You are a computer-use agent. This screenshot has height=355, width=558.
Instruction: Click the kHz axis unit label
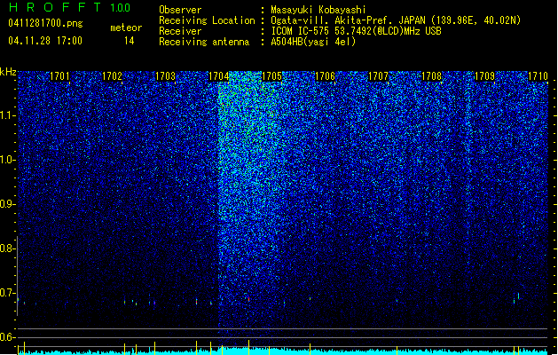(8, 72)
